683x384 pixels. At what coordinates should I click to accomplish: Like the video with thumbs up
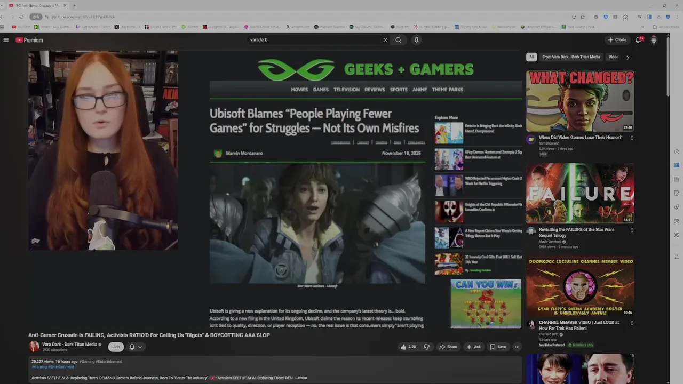tap(408, 347)
